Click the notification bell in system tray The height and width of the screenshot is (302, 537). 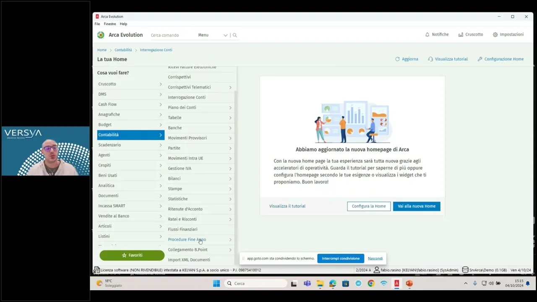point(528,284)
